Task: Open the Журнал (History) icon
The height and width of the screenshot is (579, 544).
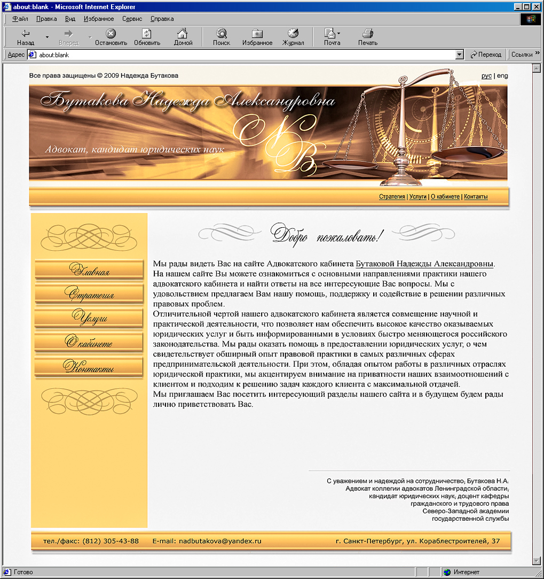Action: pos(293,33)
